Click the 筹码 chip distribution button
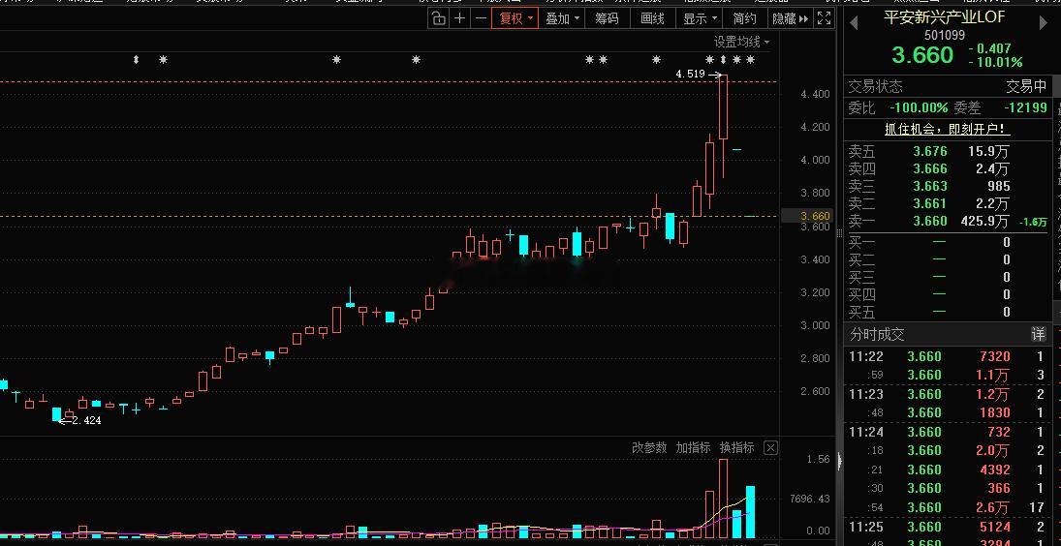1061x546 pixels. click(x=607, y=18)
